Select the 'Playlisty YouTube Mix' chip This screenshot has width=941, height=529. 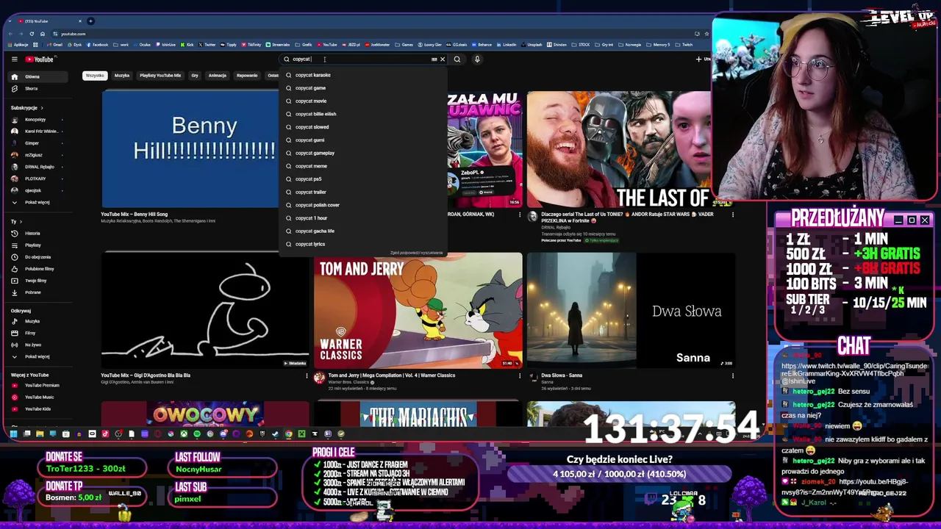tap(160, 76)
